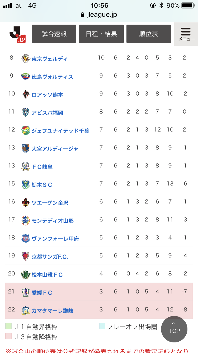The height and width of the screenshot is (353, 198).
Task: Tap the Tokyo Verdy club crest
Action: click(26, 59)
